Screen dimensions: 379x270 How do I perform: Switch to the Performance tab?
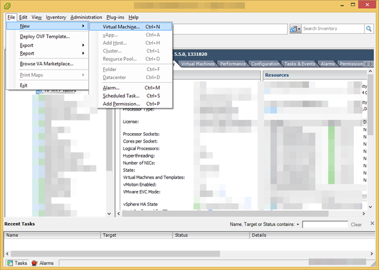pos(232,63)
